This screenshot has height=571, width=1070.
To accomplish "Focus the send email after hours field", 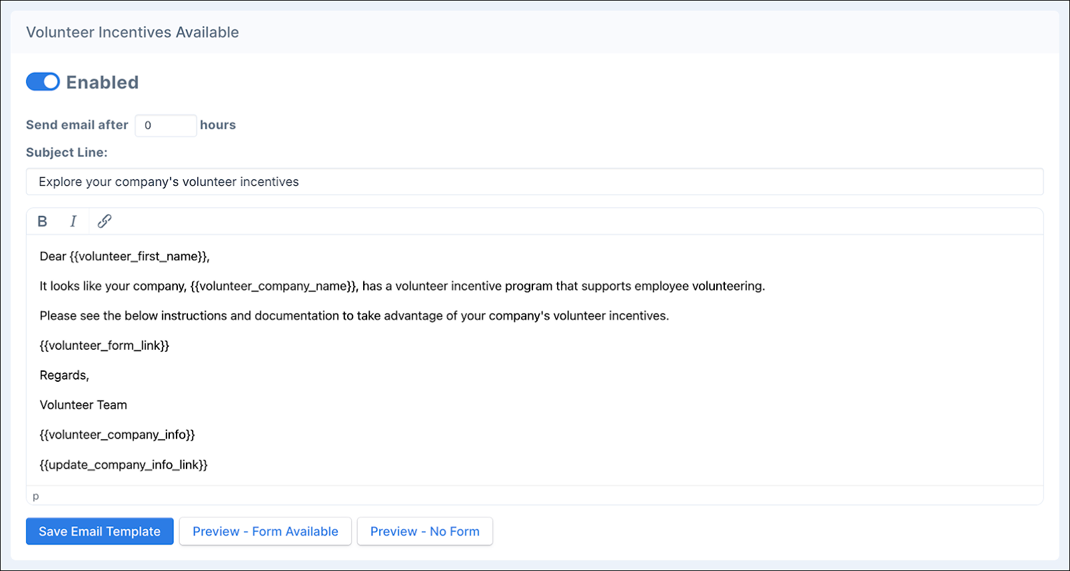I will (165, 126).
